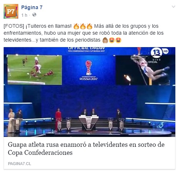Click the third fire emoji
179x172 pixels.
coord(89,26)
